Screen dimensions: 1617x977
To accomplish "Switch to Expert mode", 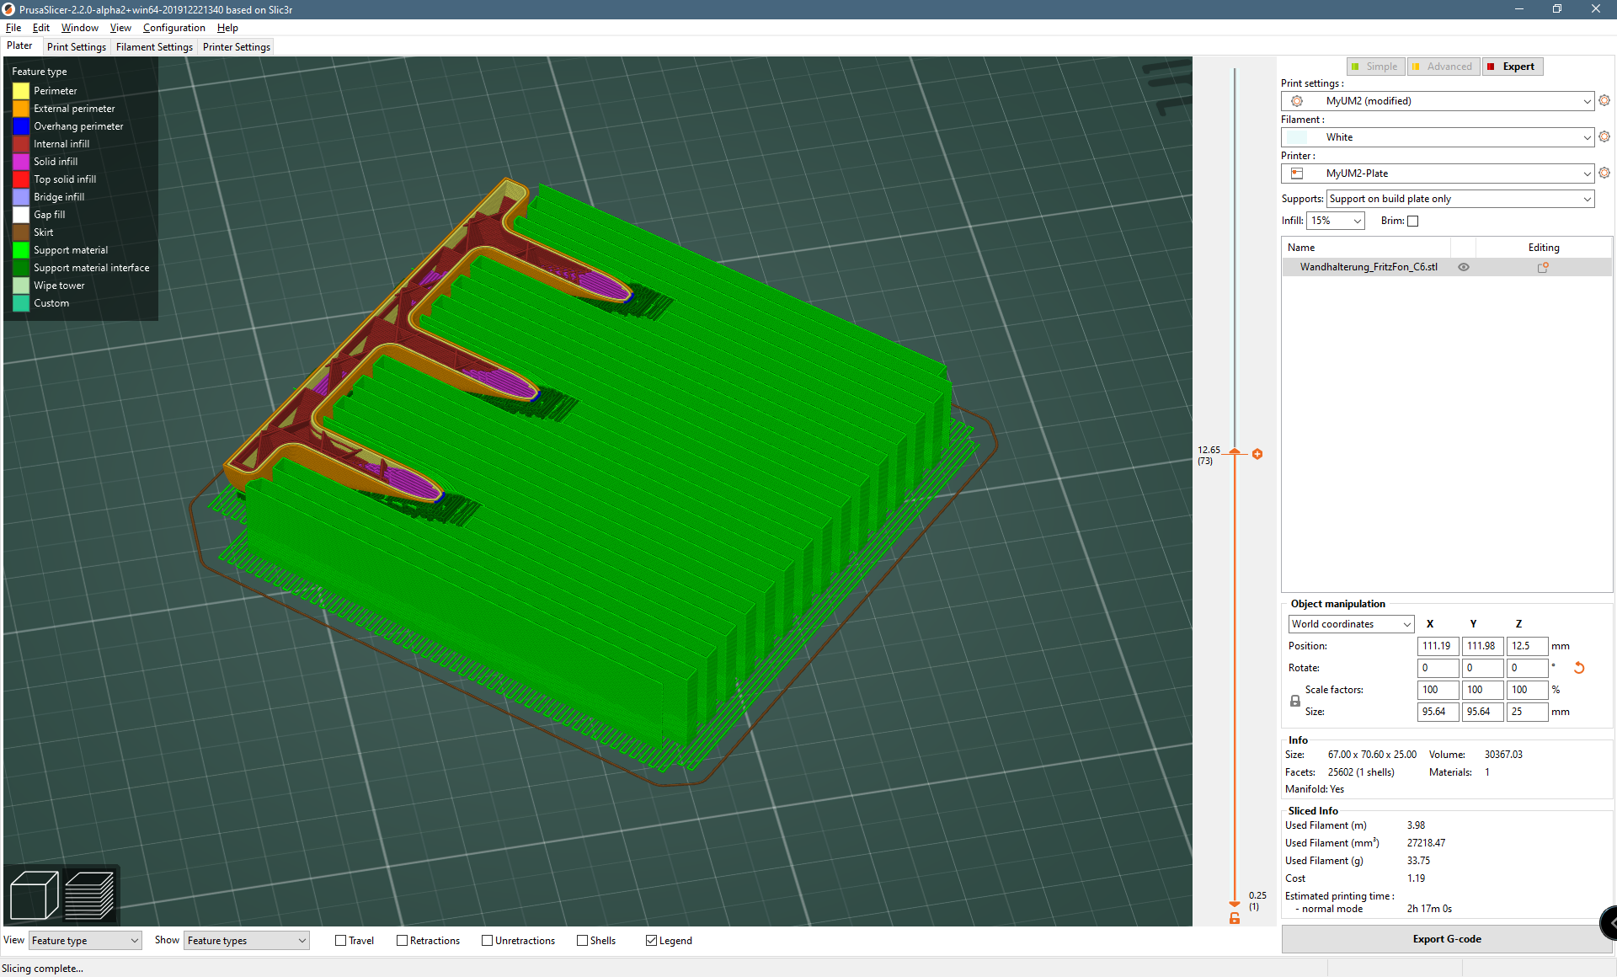I will pos(1513,66).
